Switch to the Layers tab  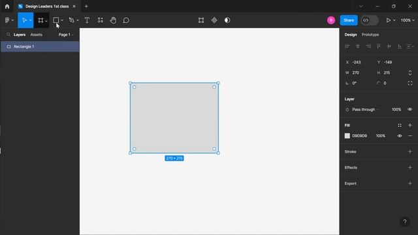pyautogui.click(x=20, y=35)
